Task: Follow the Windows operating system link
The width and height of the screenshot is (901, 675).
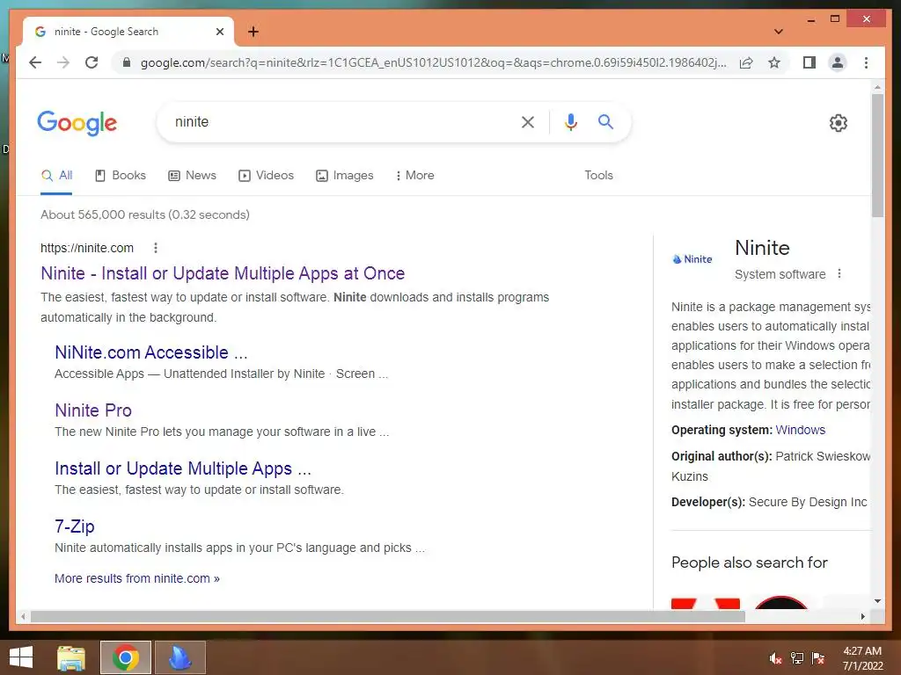Action: (800, 430)
